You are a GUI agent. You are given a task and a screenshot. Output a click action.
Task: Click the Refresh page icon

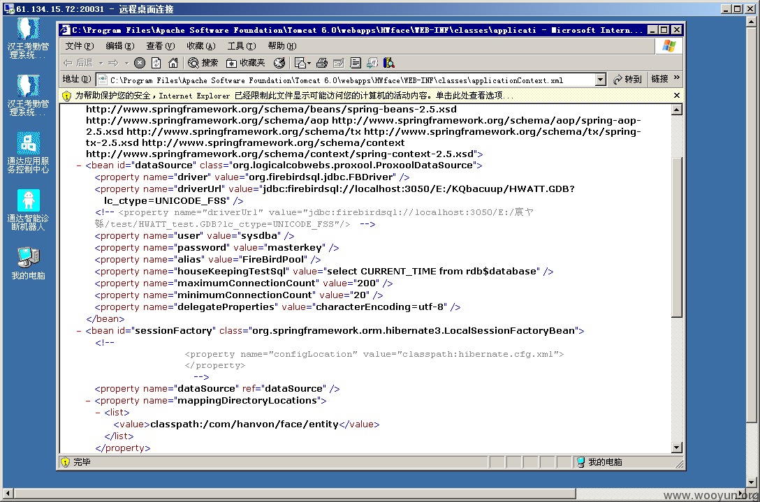pyautogui.click(x=156, y=63)
